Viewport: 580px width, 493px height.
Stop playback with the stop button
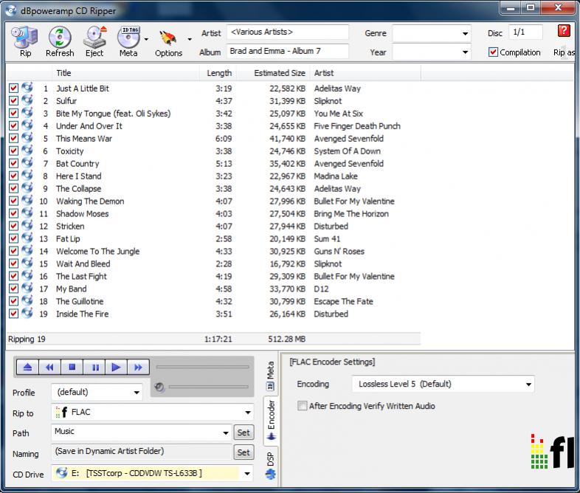coord(72,367)
